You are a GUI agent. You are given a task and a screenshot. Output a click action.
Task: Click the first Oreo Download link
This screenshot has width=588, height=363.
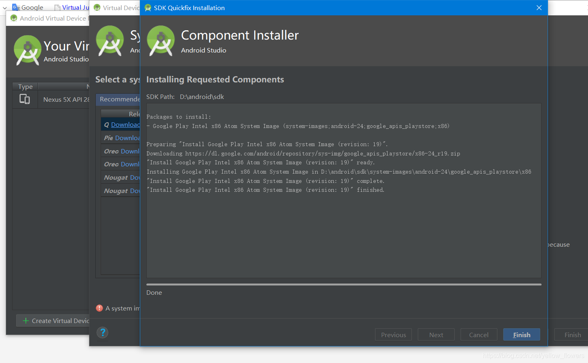point(130,151)
